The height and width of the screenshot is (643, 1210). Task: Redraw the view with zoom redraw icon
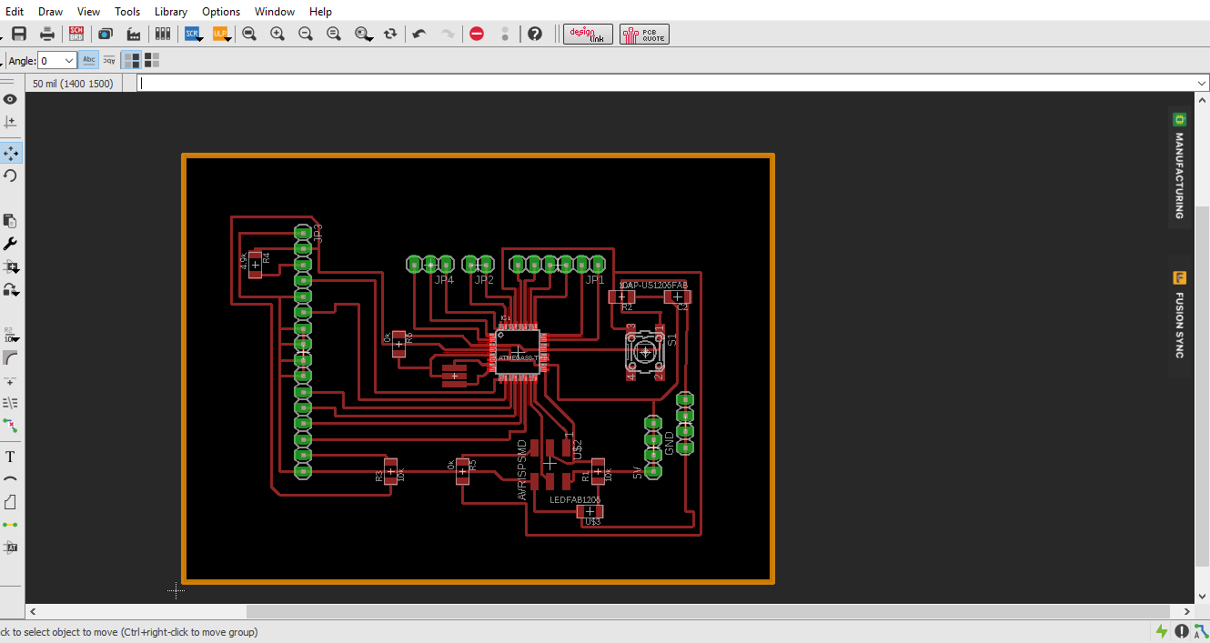[x=334, y=34]
